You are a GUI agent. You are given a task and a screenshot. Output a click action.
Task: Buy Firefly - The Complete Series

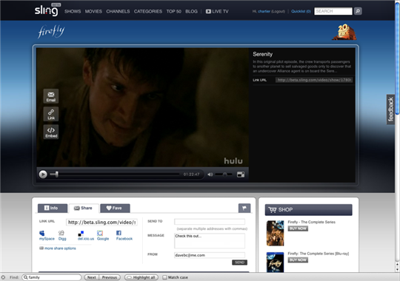pos(298,228)
